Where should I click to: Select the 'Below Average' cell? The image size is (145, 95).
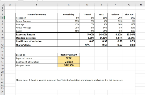(x=37, y=21)
